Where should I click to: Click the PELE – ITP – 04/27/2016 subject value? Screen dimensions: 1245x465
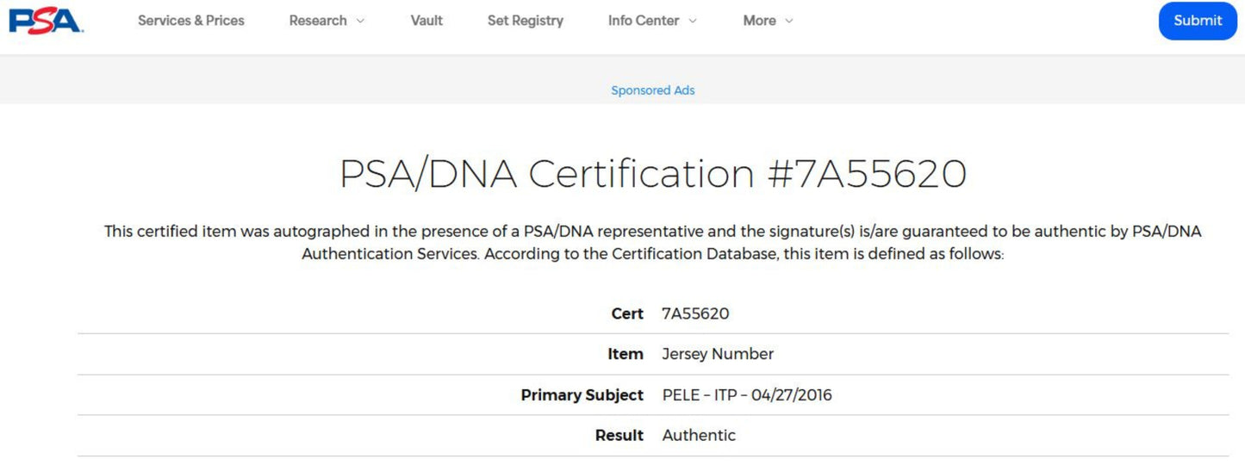(747, 395)
